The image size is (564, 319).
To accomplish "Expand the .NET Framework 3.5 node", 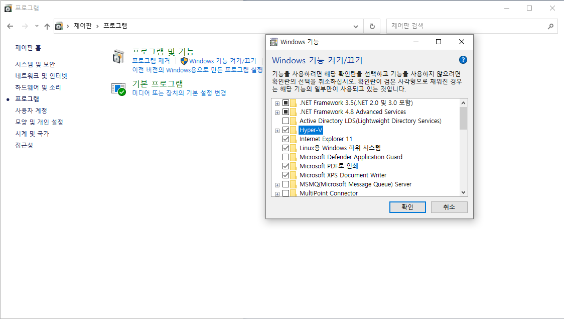I will pos(277,103).
